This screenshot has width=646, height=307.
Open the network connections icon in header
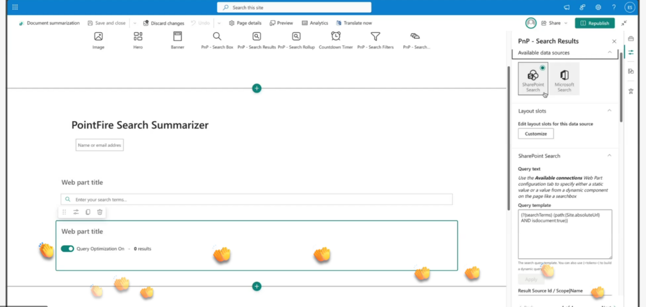(582, 8)
